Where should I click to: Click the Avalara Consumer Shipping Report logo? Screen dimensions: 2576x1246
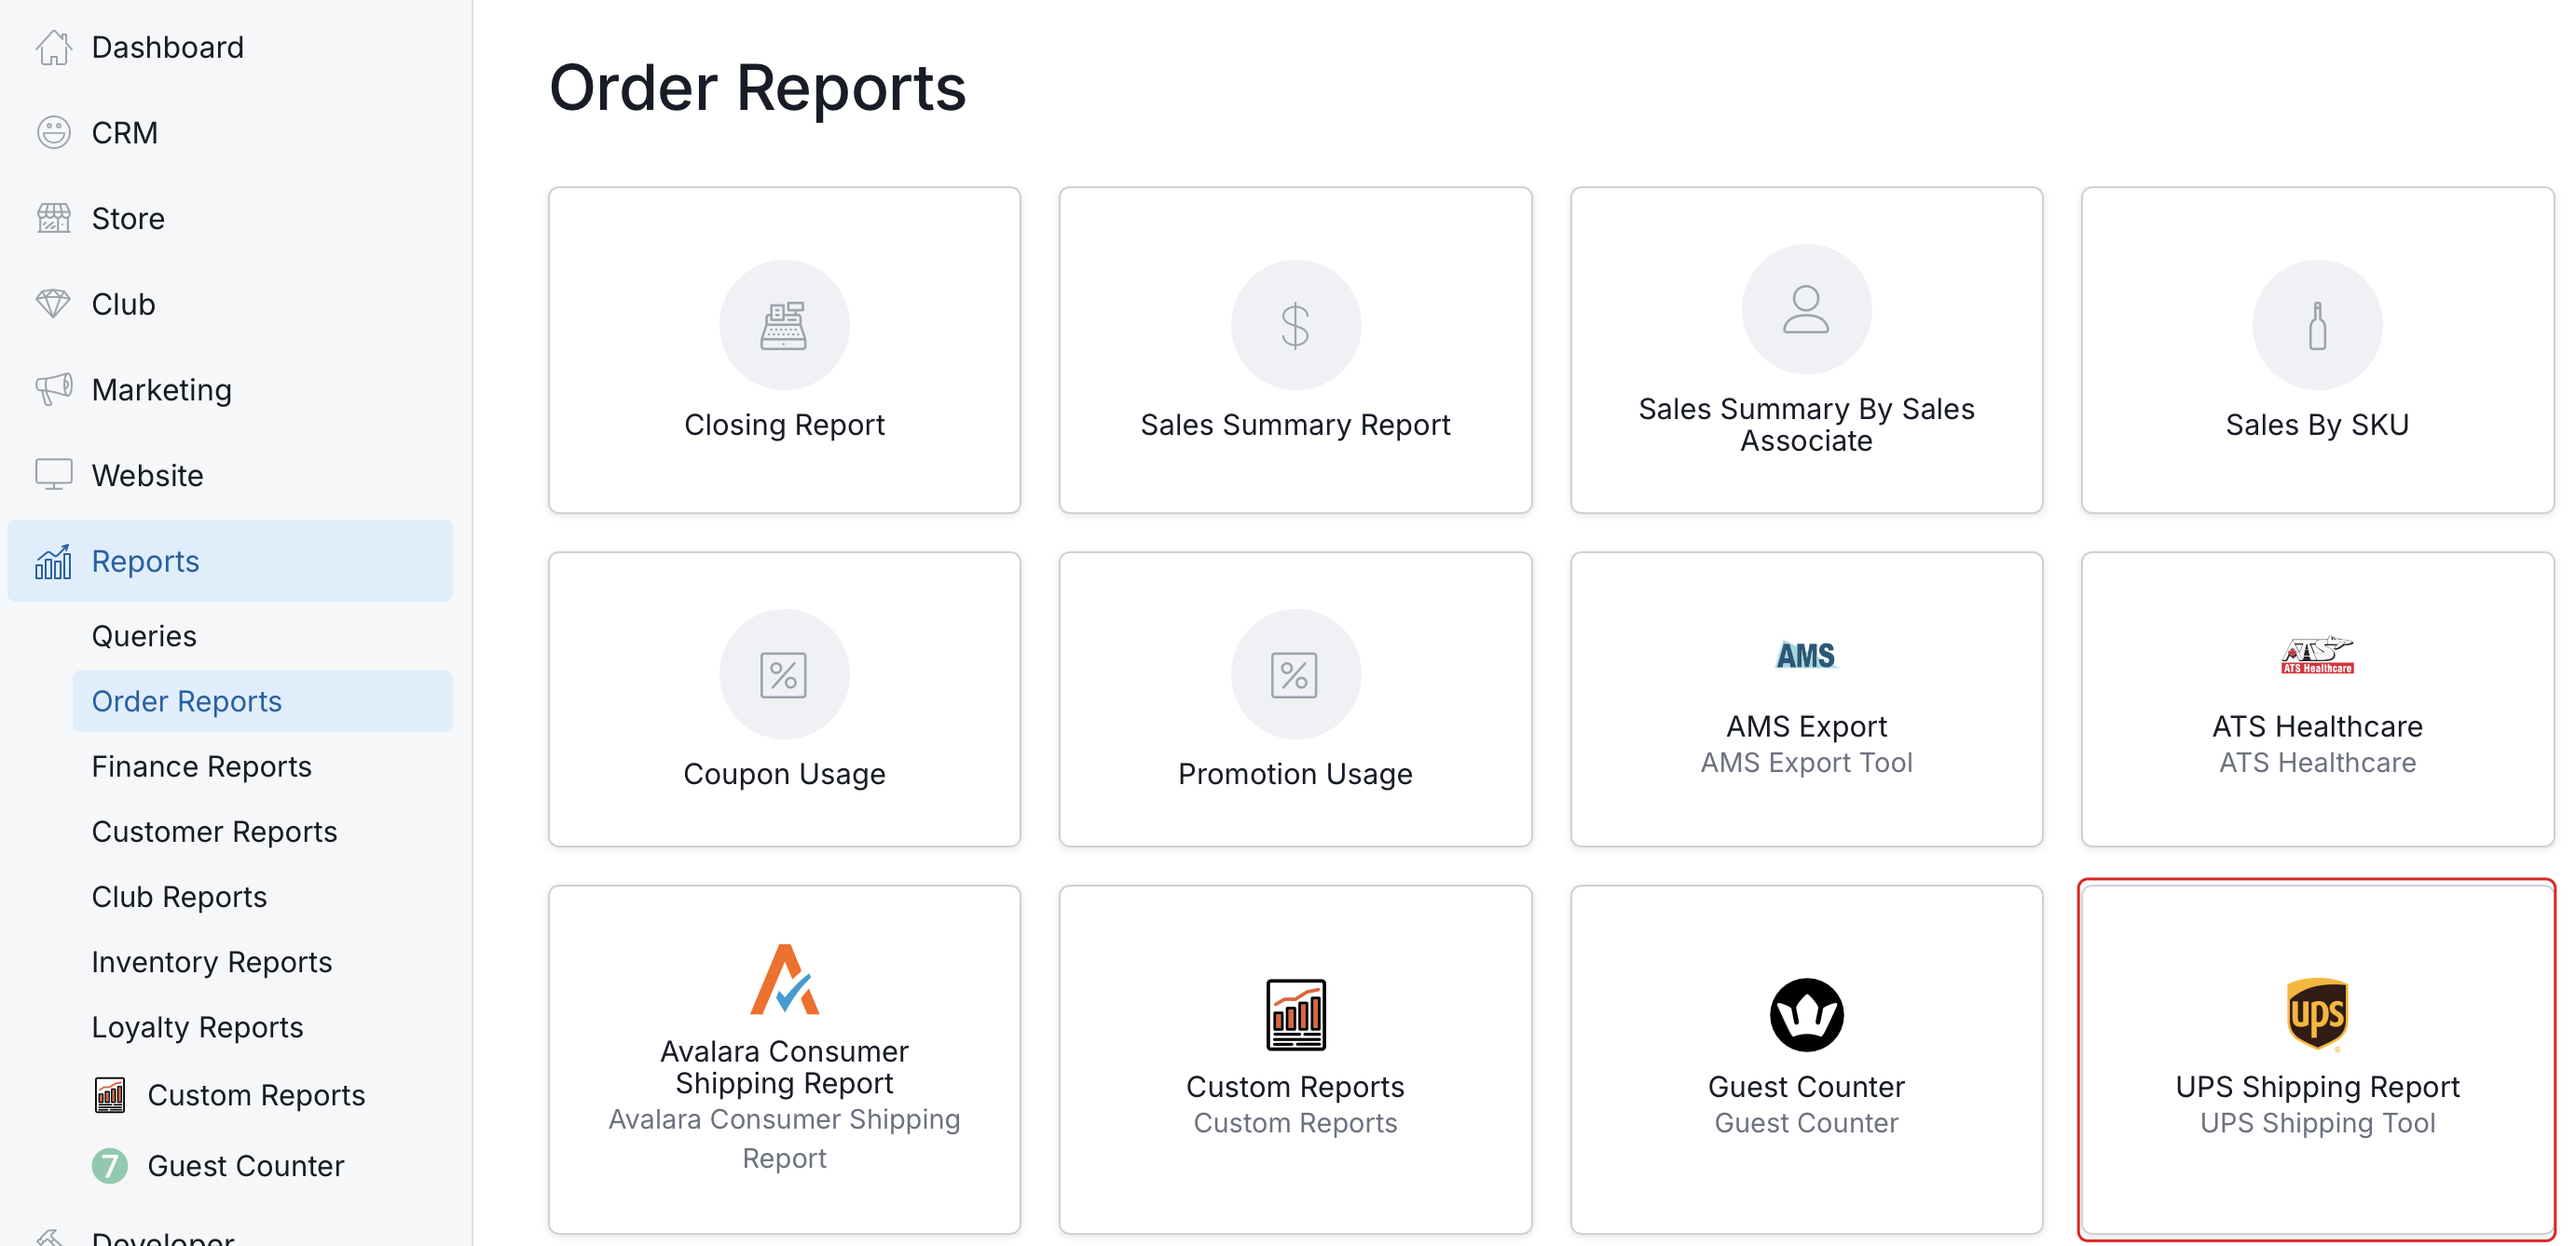point(784,980)
